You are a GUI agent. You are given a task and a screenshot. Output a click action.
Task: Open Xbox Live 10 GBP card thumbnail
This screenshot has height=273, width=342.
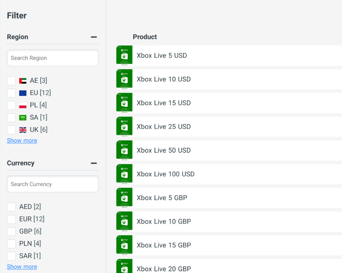[124, 222]
